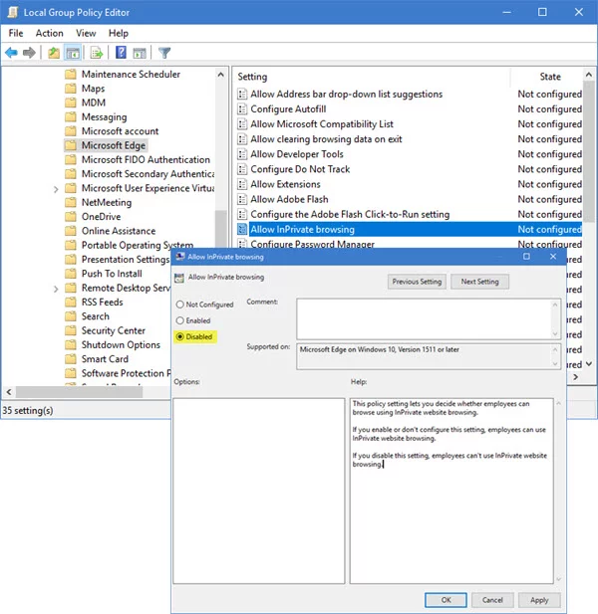
Task: Click the Cancel button in dialog
Action: click(492, 600)
